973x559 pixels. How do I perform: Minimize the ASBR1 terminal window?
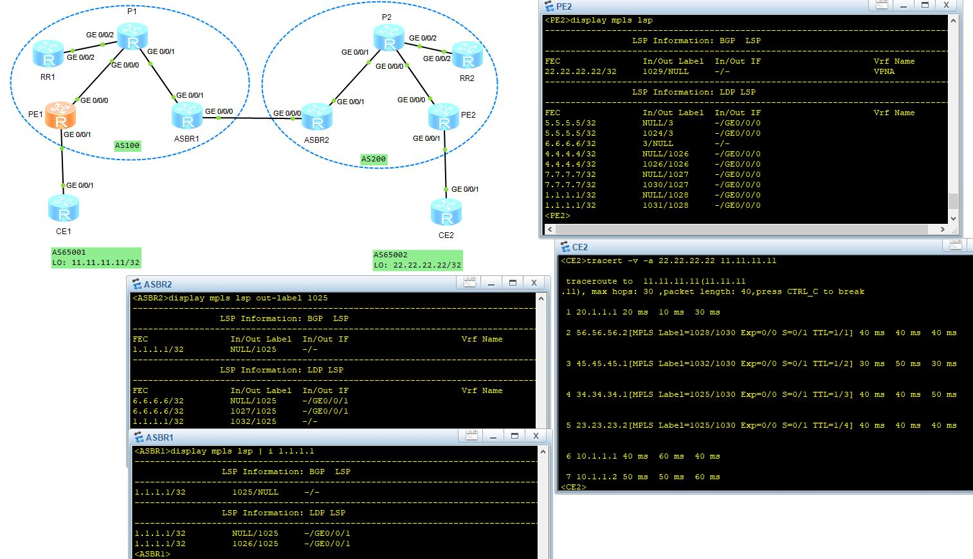point(493,436)
